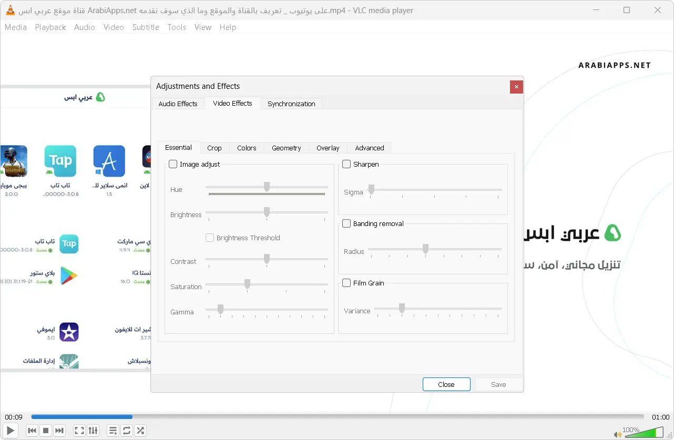Enable Banding removal
674x440 pixels.
pos(346,223)
